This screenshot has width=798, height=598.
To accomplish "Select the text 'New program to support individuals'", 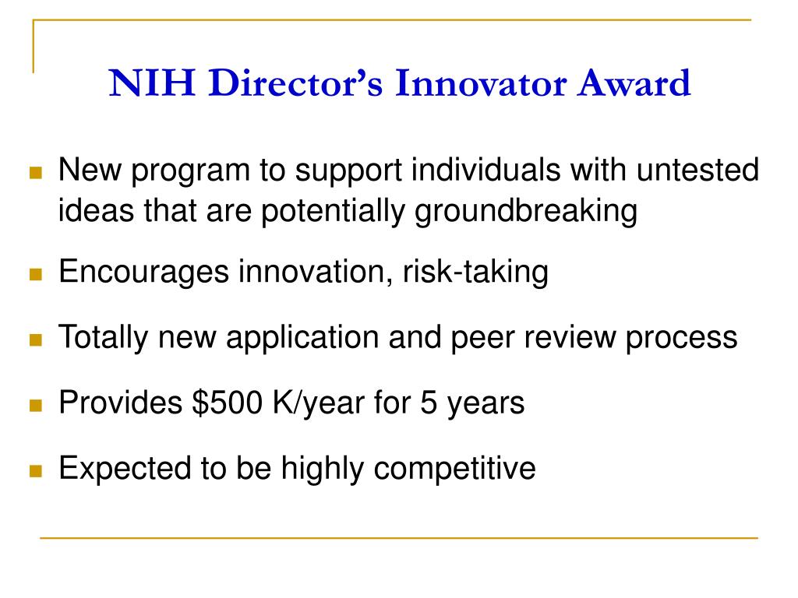I will click(309, 171).
